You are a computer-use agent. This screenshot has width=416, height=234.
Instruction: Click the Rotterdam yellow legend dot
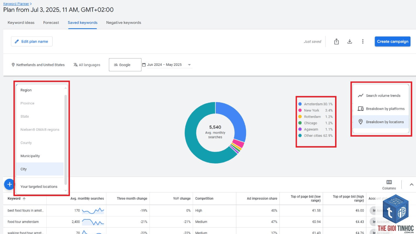click(300, 117)
